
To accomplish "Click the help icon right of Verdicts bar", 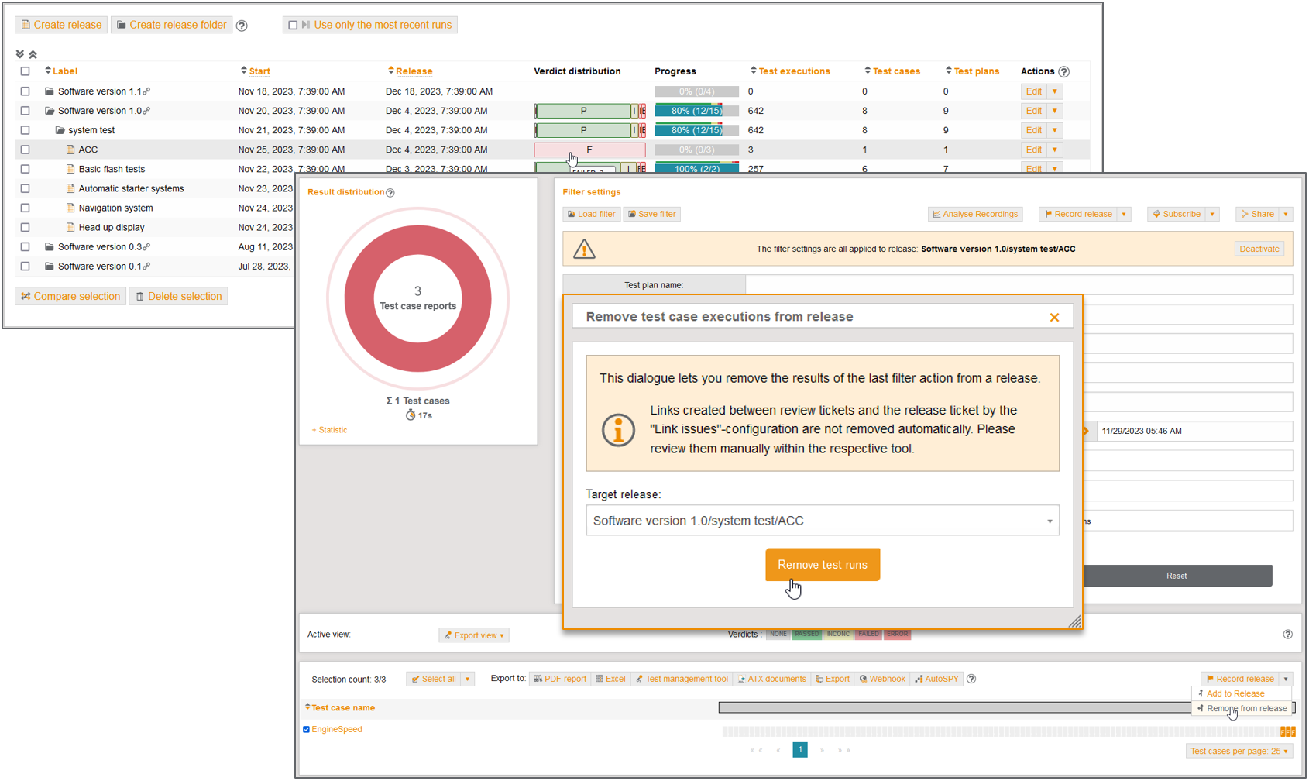I will coord(1287,635).
